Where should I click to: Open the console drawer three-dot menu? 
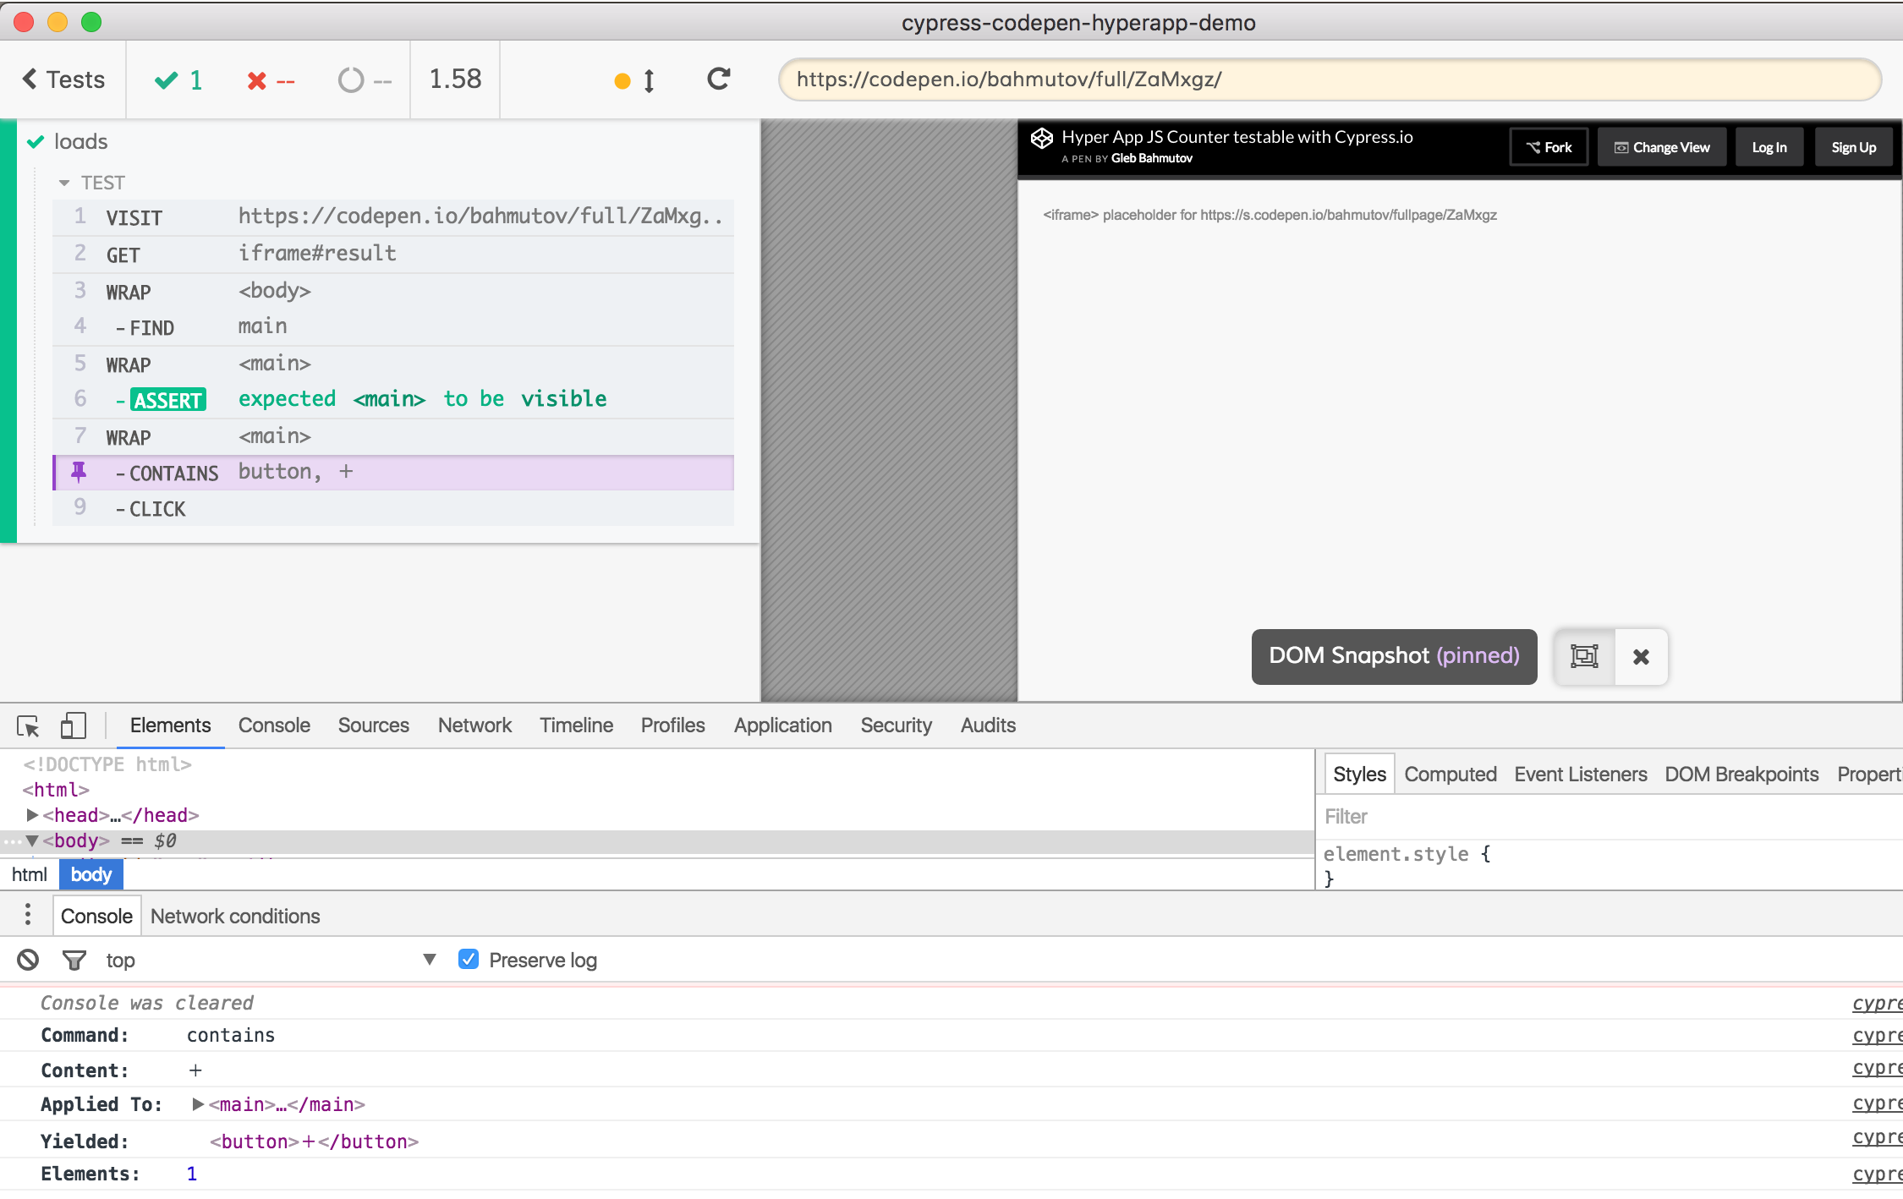click(28, 915)
